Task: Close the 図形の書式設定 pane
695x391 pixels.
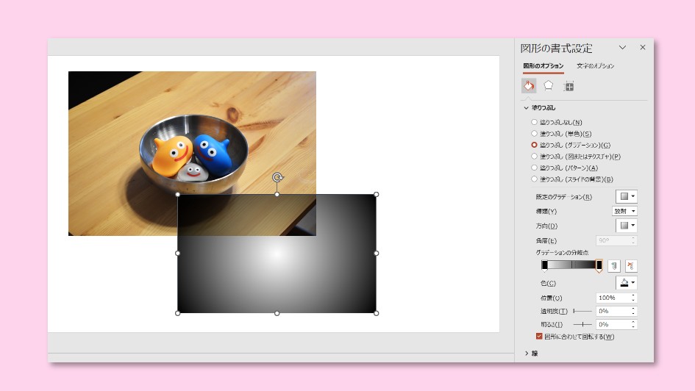Action: pos(643,47)
